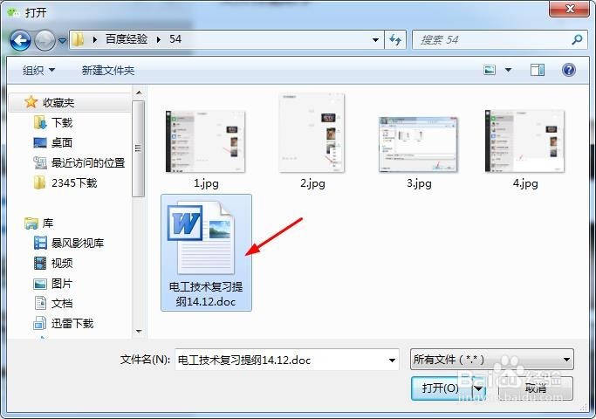This screenshot has height=419, width=596.
Task: Select the 3.jpg thumbnail
Action: click(419, 145)
